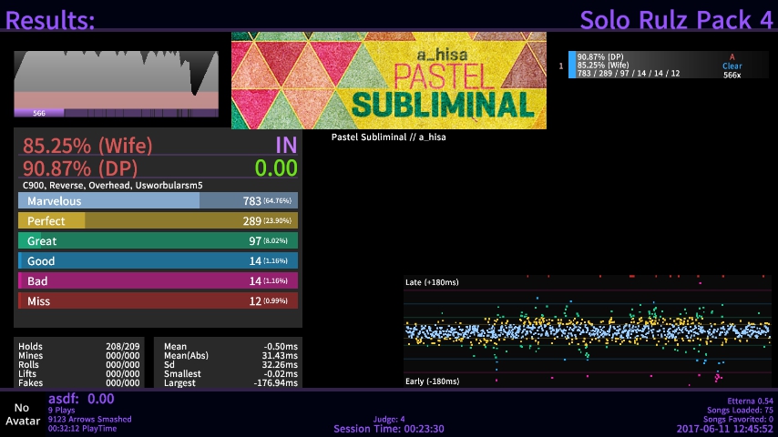Click the No Avatar profile picture placeholder
This screenshot has width=778, height=437.
tap(22, 414)
